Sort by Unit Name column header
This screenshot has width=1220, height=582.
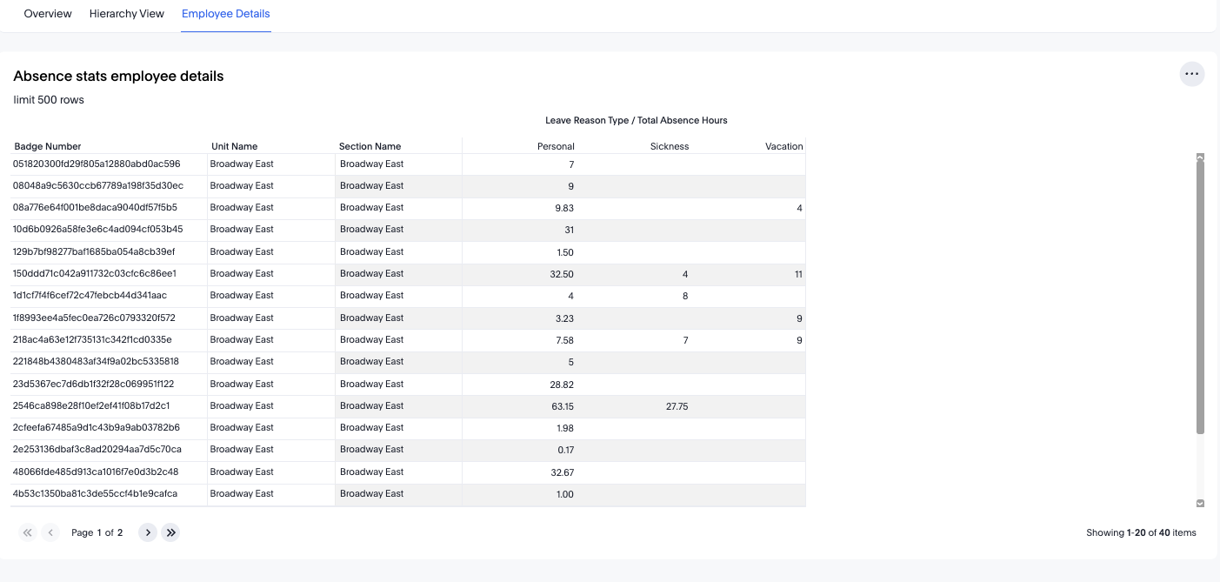pos(234,146)
